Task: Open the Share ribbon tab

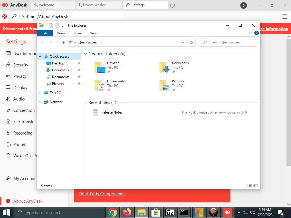Action: pos(78,33)
